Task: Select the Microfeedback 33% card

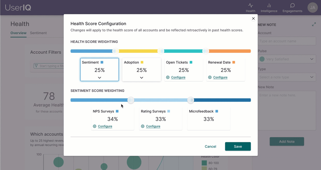Action: (x=209, y=119)
